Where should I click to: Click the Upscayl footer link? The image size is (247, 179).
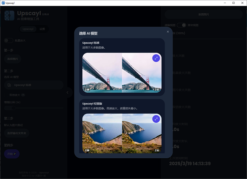44,173
